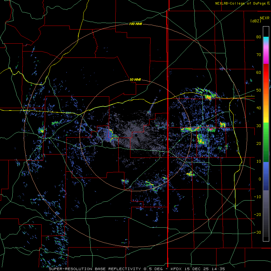Click the 60 value on the dBZ scale

(259, 72)
